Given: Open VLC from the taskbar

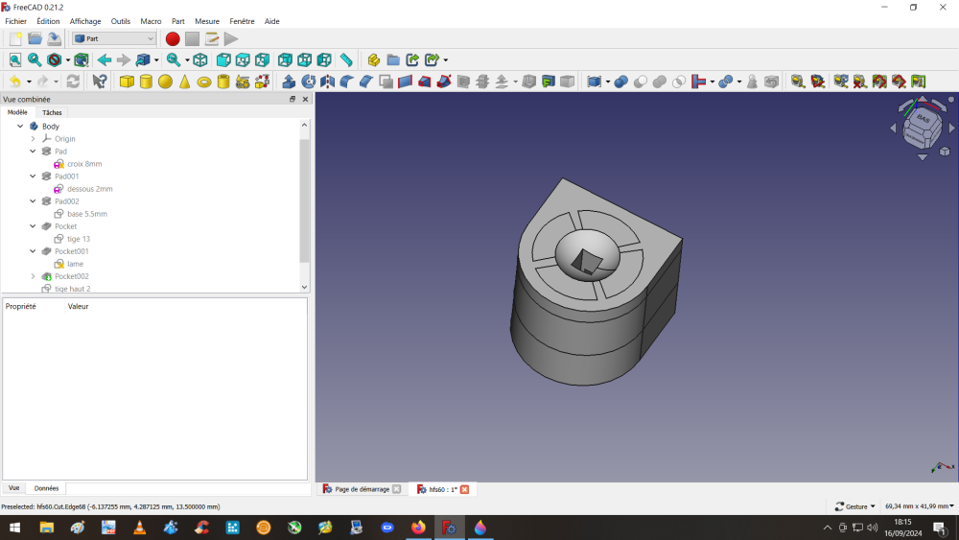Looking at the screenshot, I should 139,528.
